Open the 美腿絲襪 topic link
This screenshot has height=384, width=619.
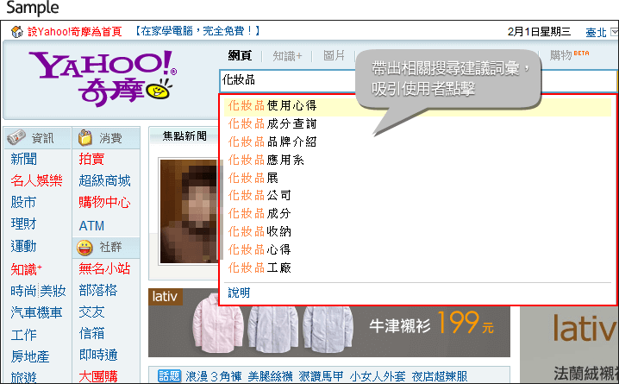point(270,376)
